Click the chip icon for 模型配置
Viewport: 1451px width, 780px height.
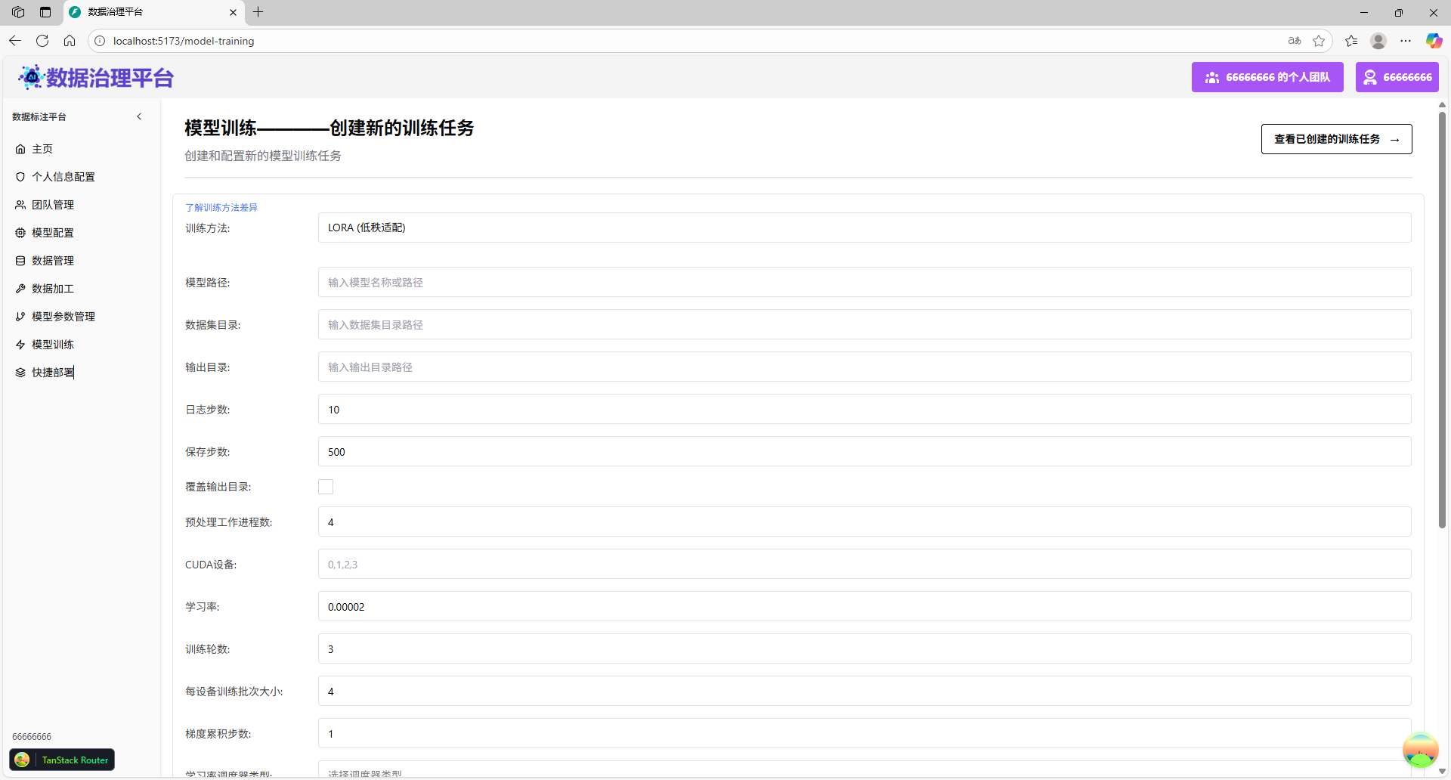(x=20, y=233)
